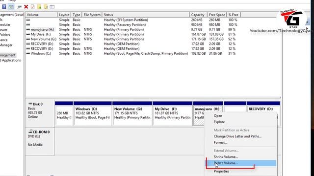This screenshot has width=314, height=176.
Task: Choose Open from the context menu
Action: pyautogui.click(x=218, y=116)
